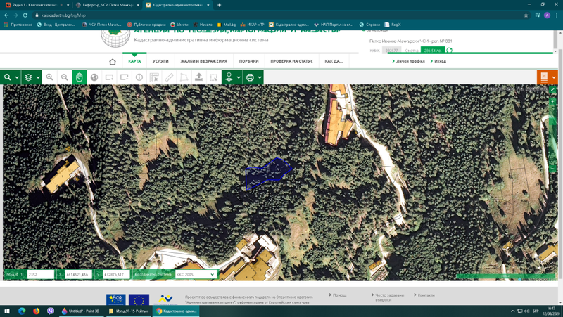Toggle the pan hand tool

pyautogui.click(x=80, y=77)
